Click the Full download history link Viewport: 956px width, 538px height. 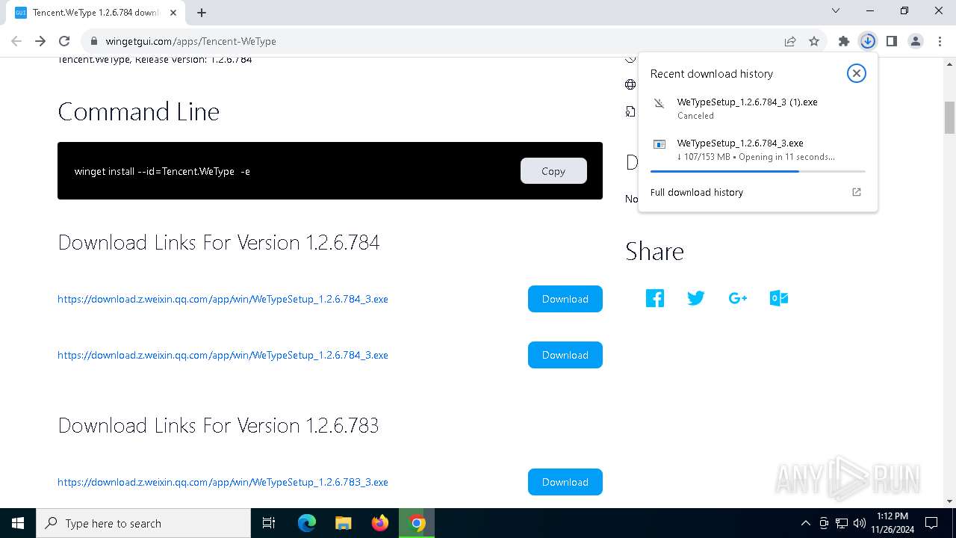coord(697,192)
